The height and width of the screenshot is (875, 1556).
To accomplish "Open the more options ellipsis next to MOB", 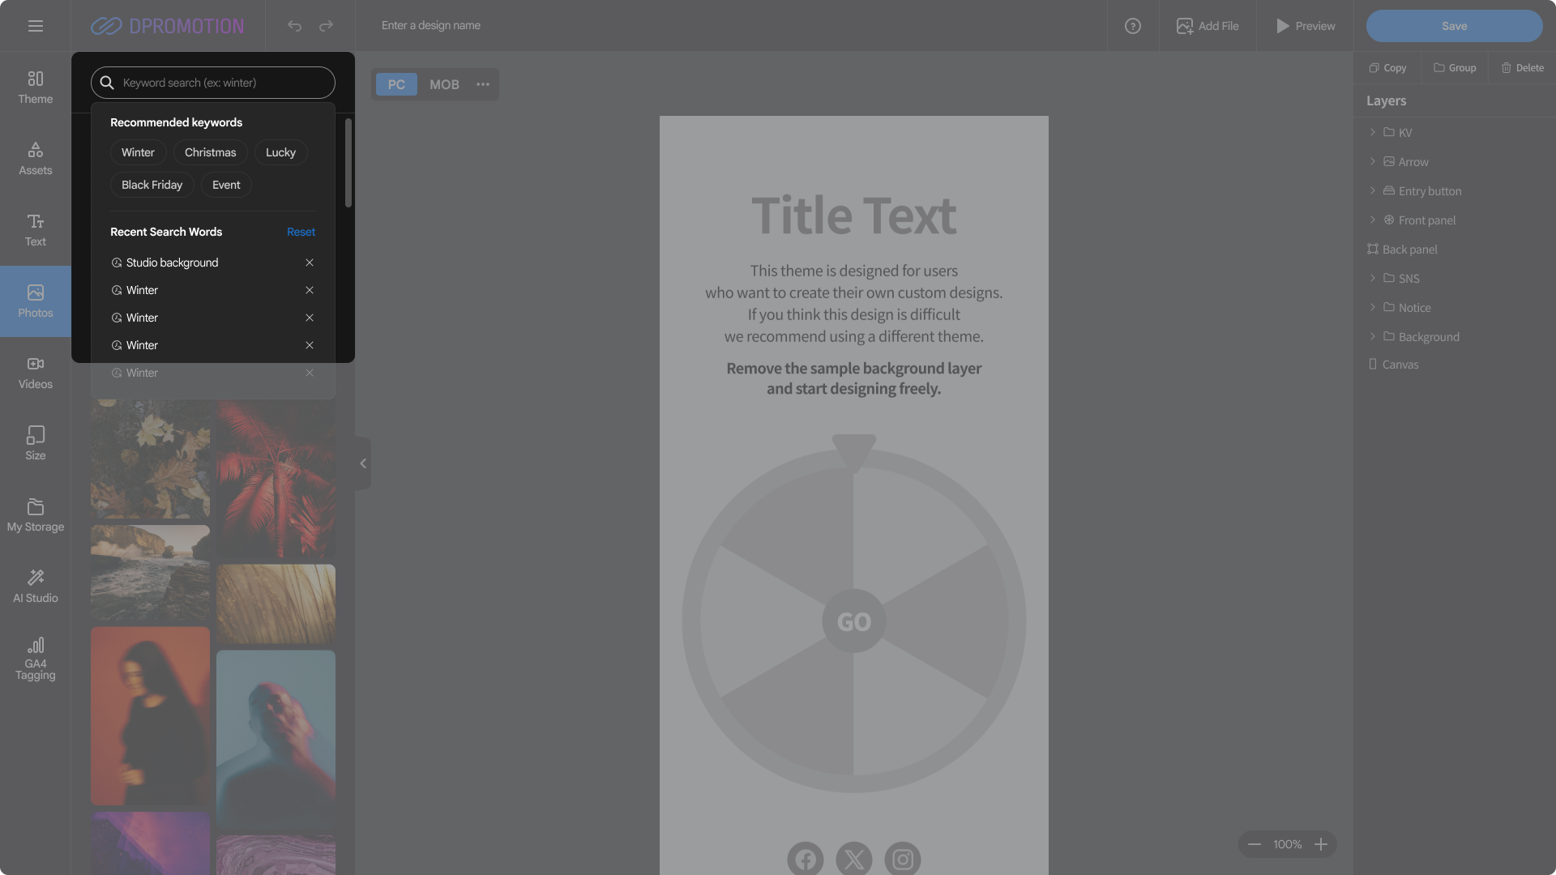I will [483, 84].
